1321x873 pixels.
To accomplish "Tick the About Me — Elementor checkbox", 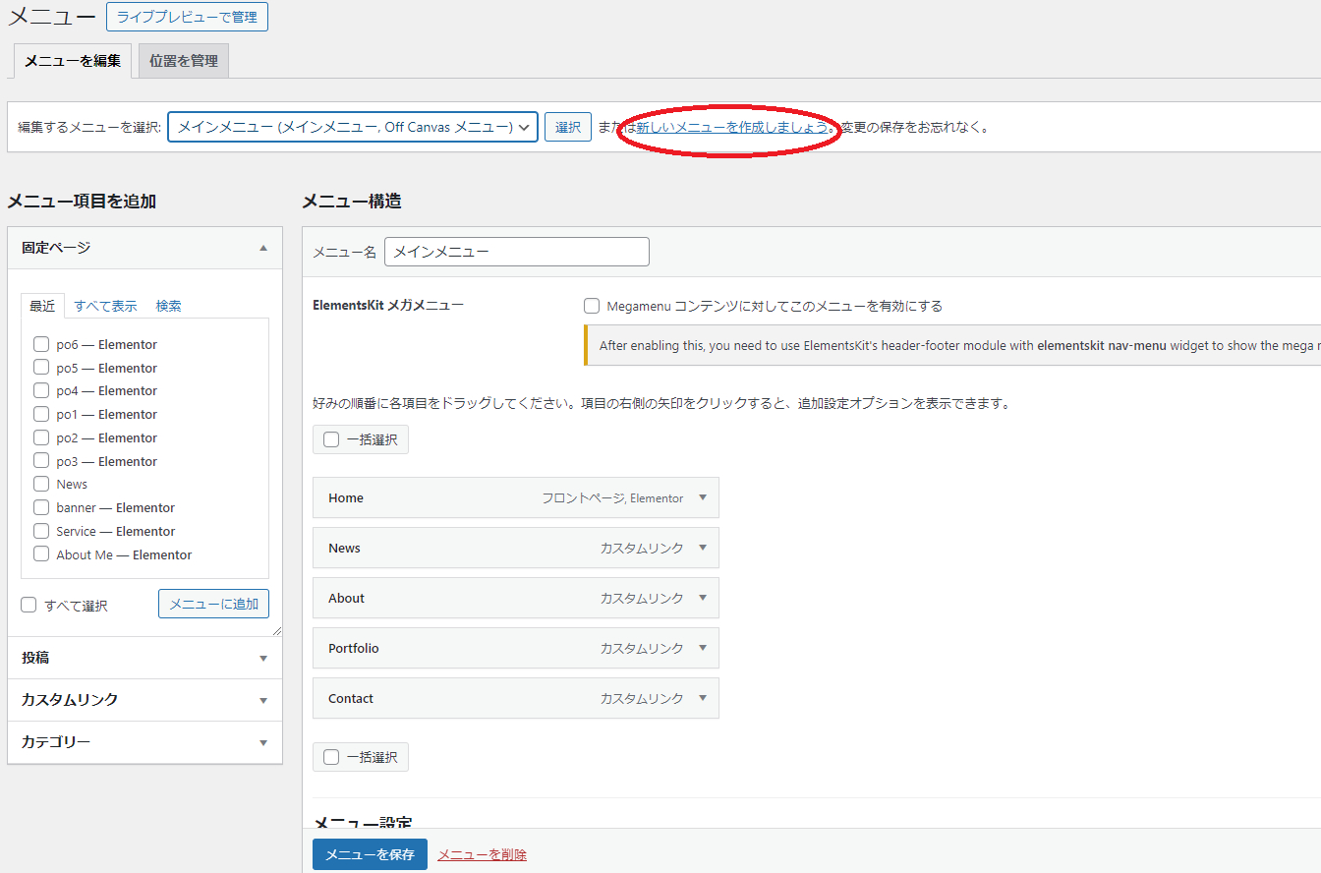I will [41, 554].
